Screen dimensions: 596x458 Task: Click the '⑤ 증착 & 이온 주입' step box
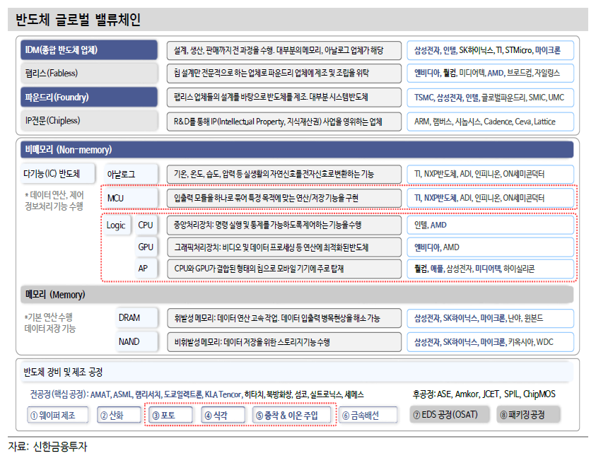pos(291,415)
